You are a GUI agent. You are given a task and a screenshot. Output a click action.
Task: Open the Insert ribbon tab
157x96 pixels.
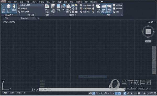(x=48, y=2)
